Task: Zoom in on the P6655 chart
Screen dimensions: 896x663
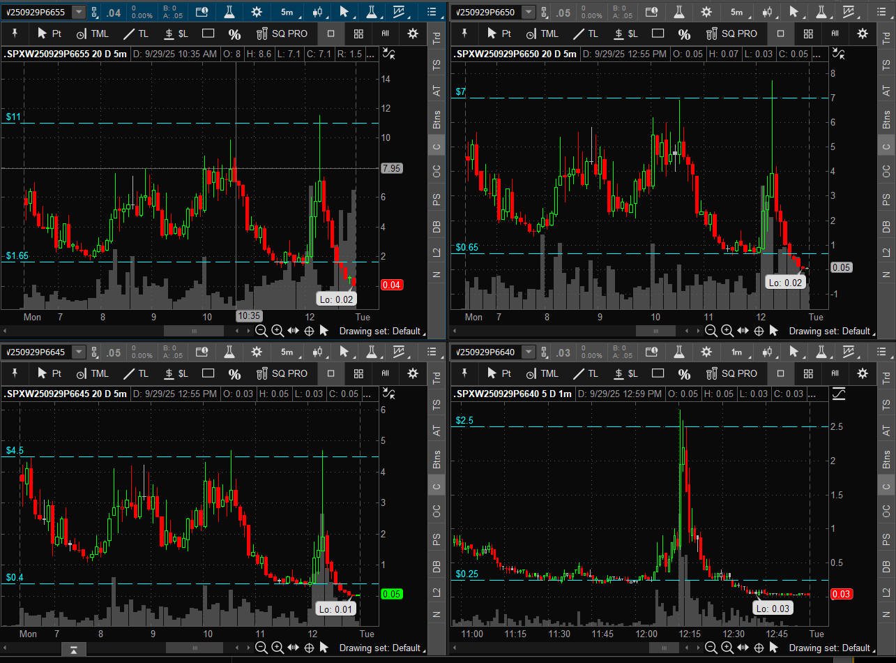Action: click(x=277, y=331)
